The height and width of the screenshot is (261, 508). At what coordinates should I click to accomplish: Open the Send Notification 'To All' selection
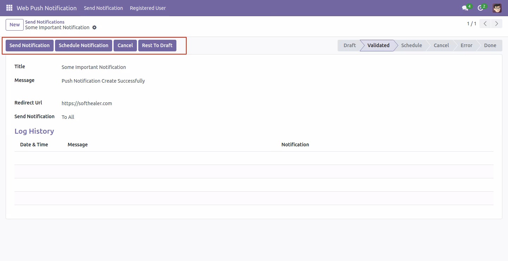68,117
